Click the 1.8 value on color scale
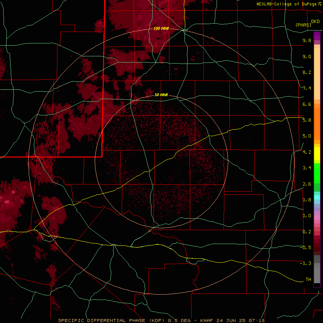The height and width of the screenshot is (323, 323). click(x=307, y=200)
